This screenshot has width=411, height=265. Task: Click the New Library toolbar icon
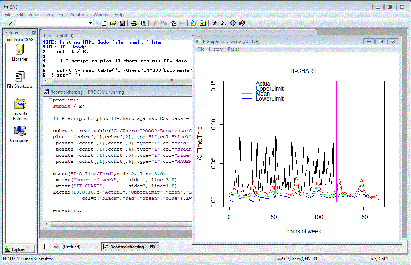click(x=194, y=23)
